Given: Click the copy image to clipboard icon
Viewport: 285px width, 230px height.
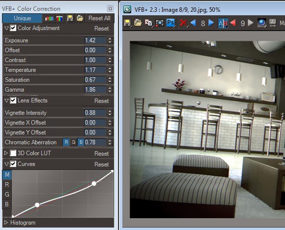Looking at the screenshot, I should coord(148,23).
